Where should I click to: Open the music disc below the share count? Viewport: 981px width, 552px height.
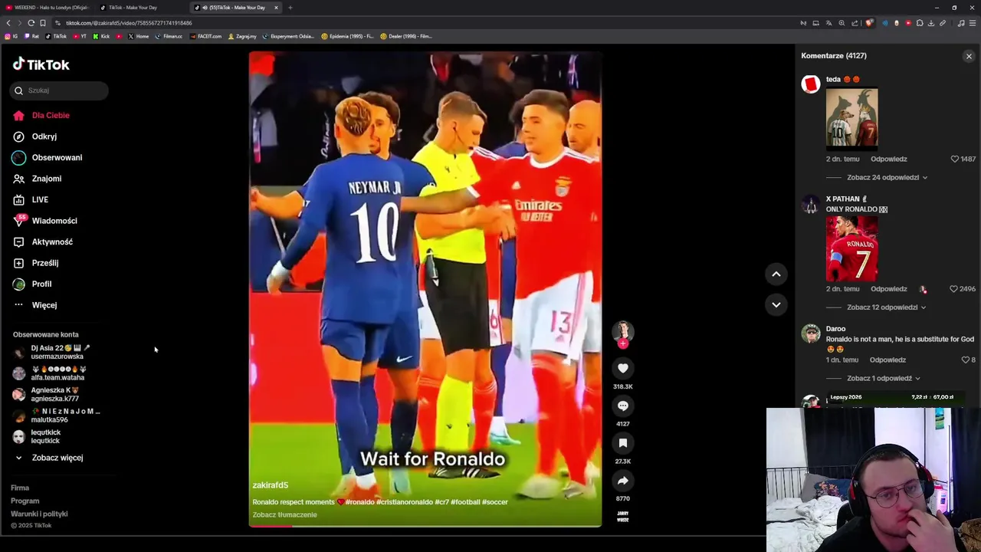coord(623,517)
